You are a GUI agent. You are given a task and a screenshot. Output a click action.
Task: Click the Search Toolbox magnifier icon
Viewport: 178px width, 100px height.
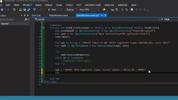(26, 19)
